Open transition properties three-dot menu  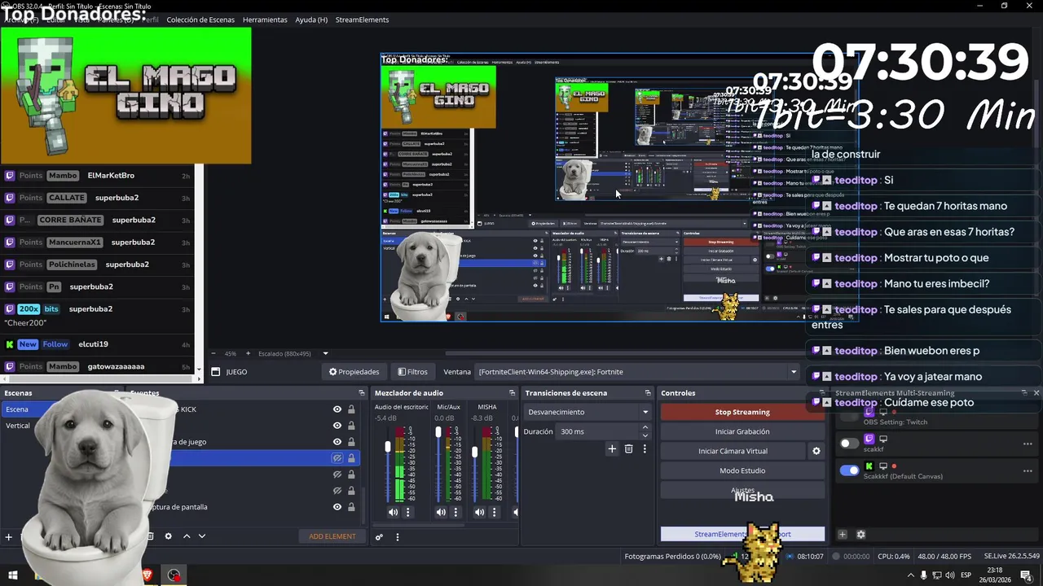[645, 448]
